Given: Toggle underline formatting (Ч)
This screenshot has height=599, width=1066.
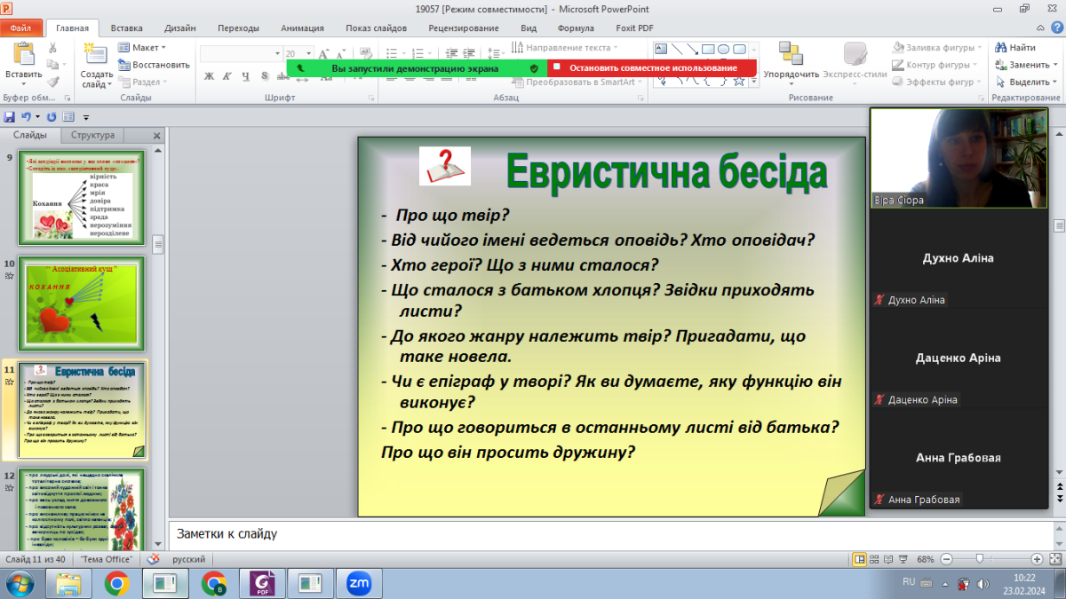Looking at the screenshot, I should (245, 76).
